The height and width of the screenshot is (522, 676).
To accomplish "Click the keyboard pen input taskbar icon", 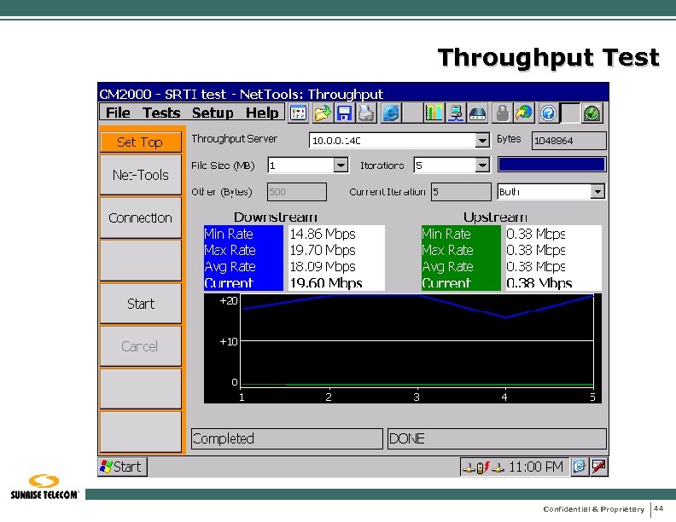I will click(599, 467).
